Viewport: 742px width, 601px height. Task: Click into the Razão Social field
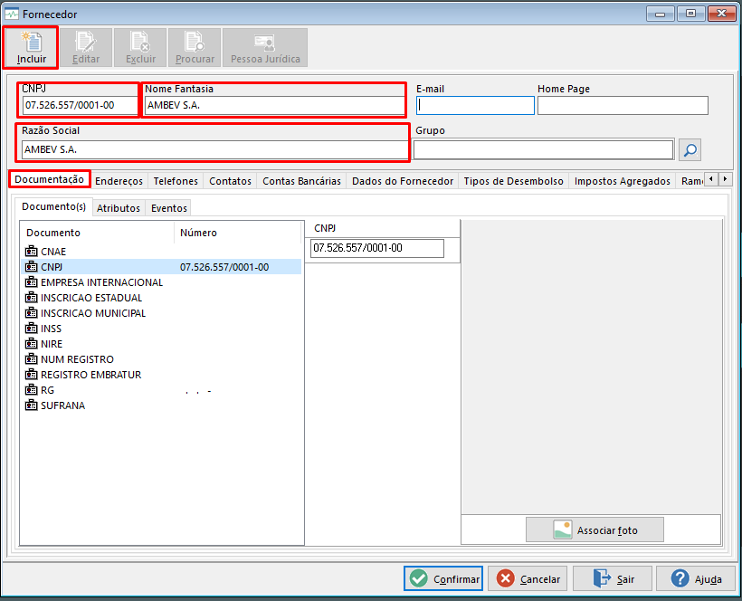tap(214, 149)
